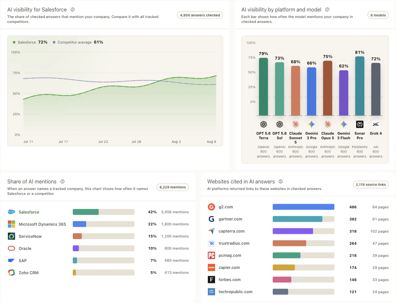The height and width of the screenshot is (303, 396).
Task: Click the techrepublic.com site name
Action: (x=235, y=292)
